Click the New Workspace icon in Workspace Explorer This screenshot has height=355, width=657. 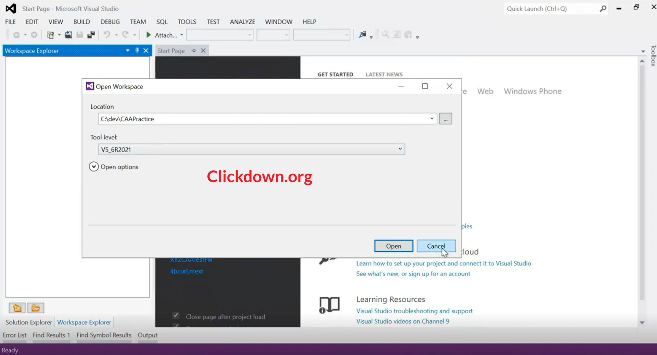pos(17,308)
